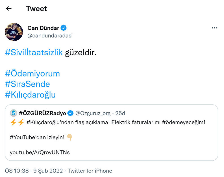Select the #SıraSende hashtag
Viewport: 224px width, 177px height.
pos(27,84)
